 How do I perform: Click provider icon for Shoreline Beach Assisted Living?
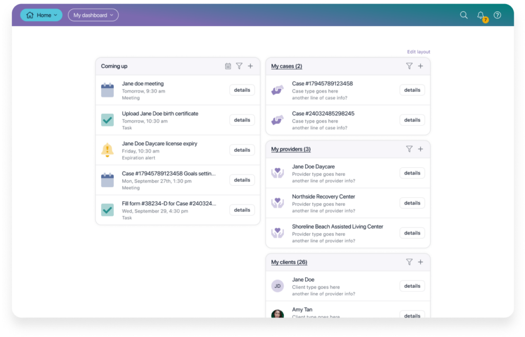point(277,233)
